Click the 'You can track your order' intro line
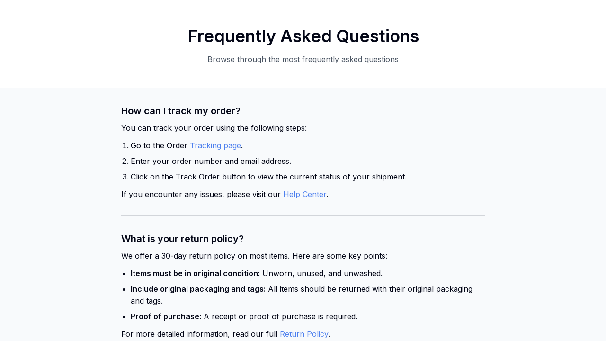 tap(214, 127)
